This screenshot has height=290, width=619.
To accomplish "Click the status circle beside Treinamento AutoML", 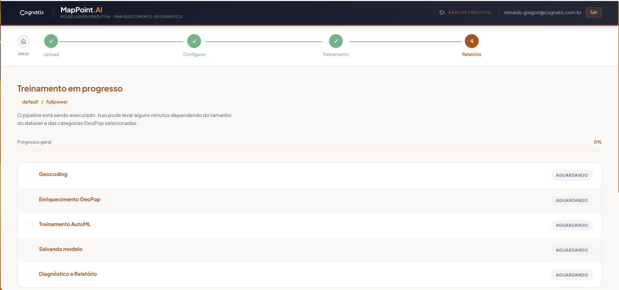I will point(30,225).
